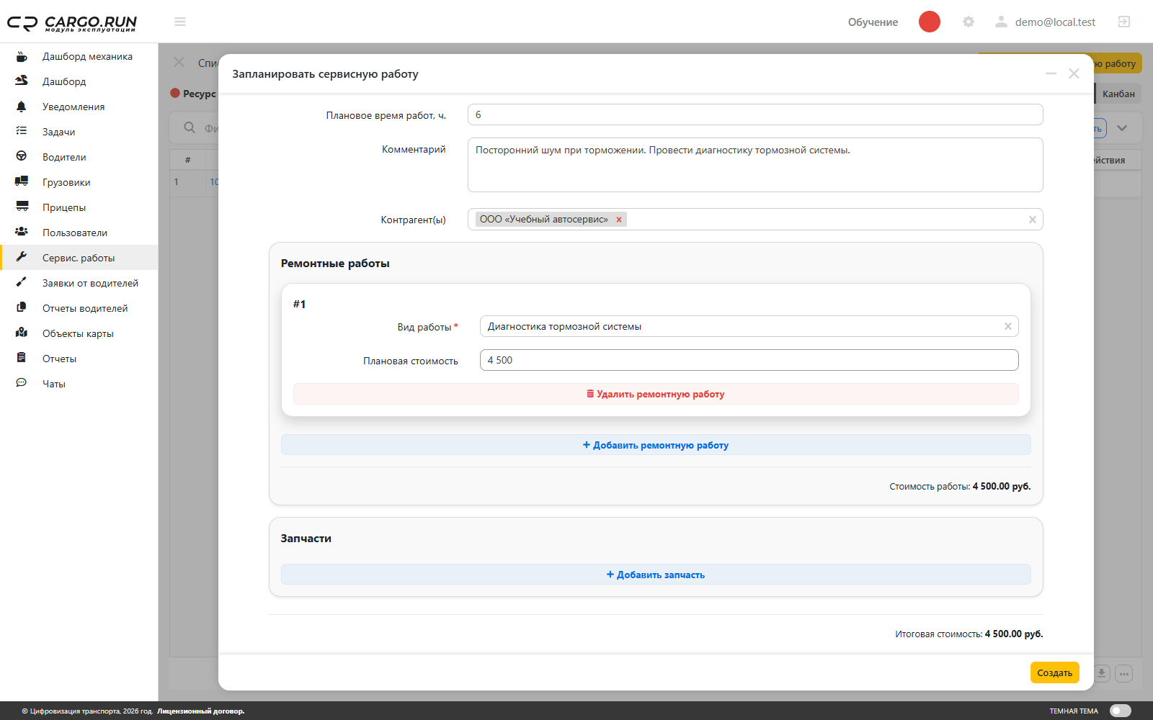Click the download icon at bottom right
1153x720 pixels.
point(1102,673)
